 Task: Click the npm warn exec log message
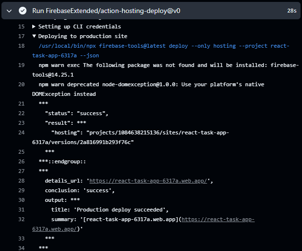[x=165, y=70]
